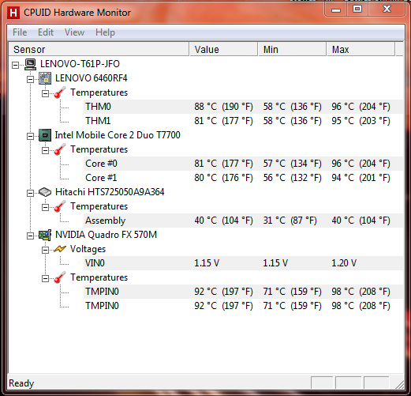Screen dimensions: 411x396
Task: Collapse the NVIDIA Quadro FX 570M node
Action: coord(31,236)
